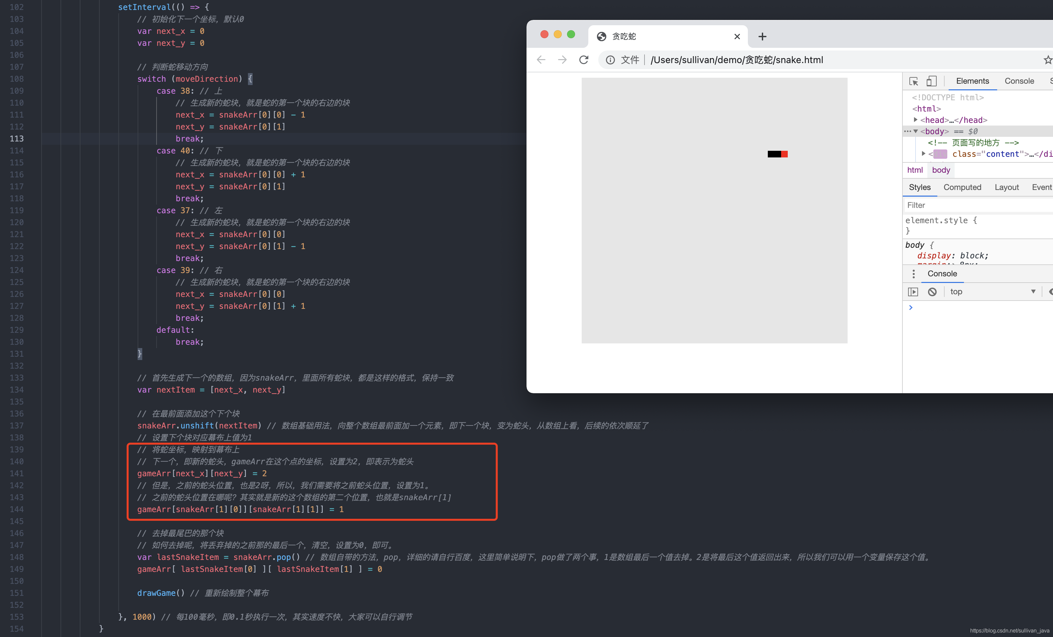Click the switch (moveDirection) statement
The width and height of the screenshot is (1053, 637).
point(195,79)
